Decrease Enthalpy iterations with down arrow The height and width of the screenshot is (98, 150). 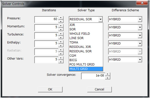(61, 46)
